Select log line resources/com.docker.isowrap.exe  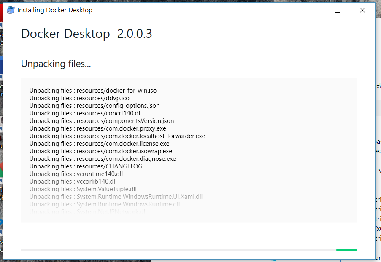[x=101, y=151]
